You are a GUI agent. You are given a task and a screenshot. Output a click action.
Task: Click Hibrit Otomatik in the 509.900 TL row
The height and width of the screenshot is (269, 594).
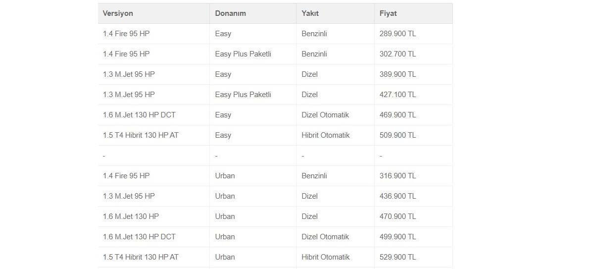325,135
